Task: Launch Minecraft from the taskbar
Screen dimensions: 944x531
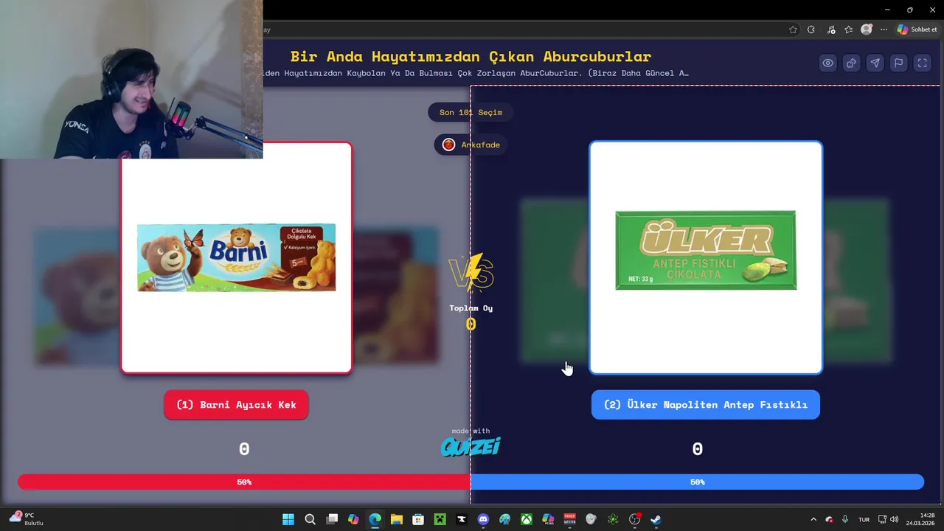Action: click(x=440, y=519)
